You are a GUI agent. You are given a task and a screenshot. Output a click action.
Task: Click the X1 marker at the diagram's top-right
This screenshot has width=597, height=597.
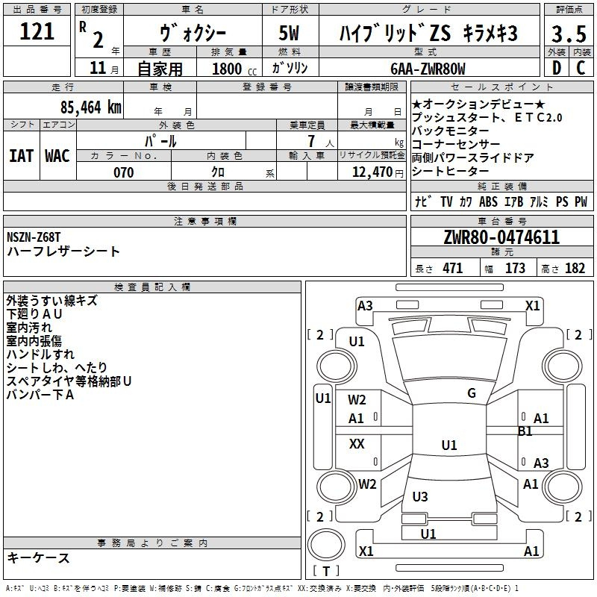tap(532, 305)
